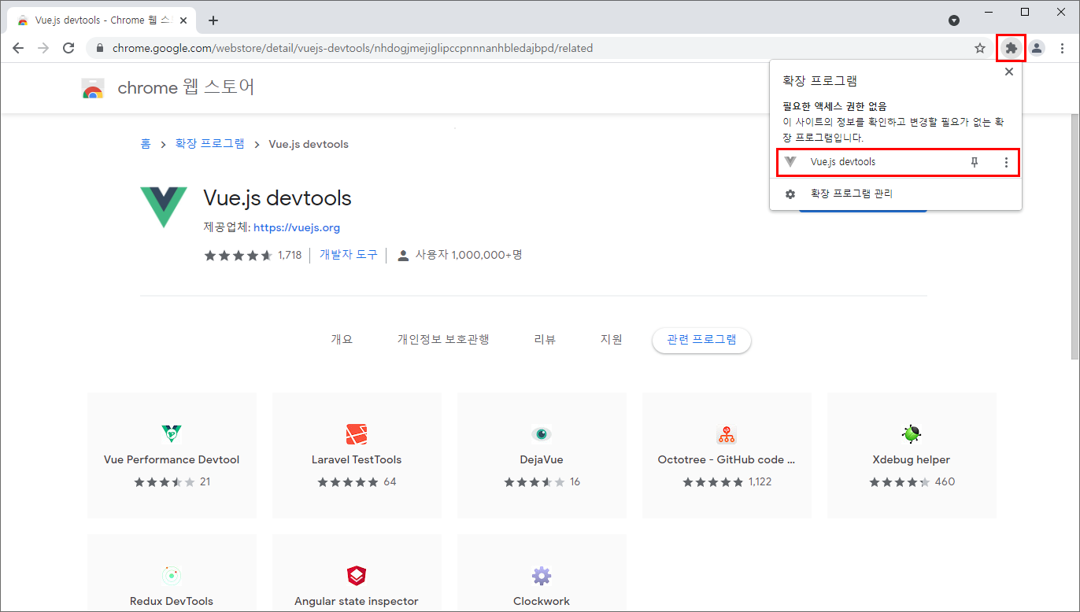Click the 사용자 1,000,000+명 text
This screenshot has height=612, width=1080.
(x=469, y=255)
